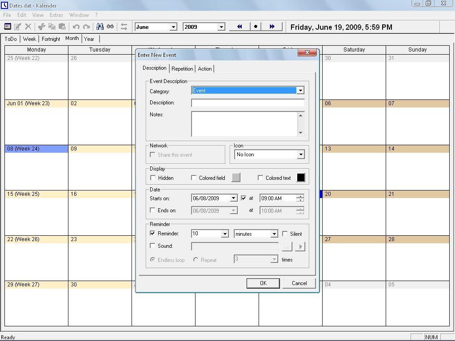Go to next month with double-right arrow

tap(272, 27)
